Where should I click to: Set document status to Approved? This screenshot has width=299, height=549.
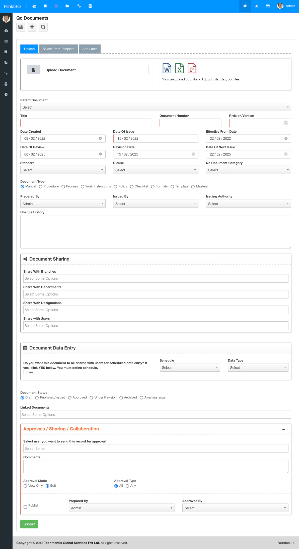(70, 398)
